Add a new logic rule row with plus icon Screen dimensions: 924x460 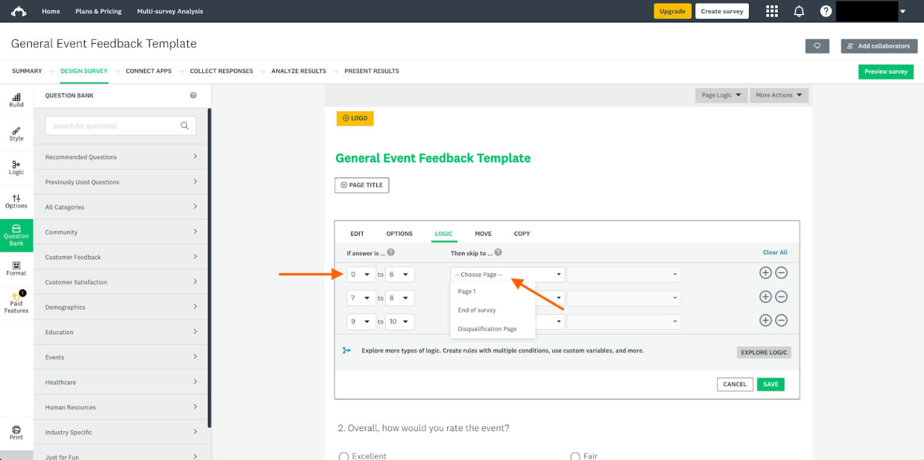pos(765,273)
